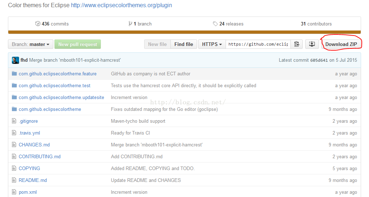369x197 pixels.
Task: Click the clone in desktop icon
Action: tap(312, 44)
